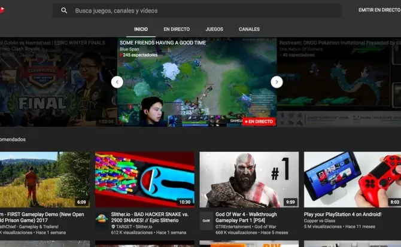The image size is (401, 247).
Task: Click the 668 K visualizaciones text
Action: pyautogui.click(x=237, y=233)
